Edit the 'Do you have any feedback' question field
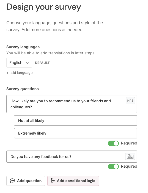Screen dimensions: 148x193 [72, 157]
